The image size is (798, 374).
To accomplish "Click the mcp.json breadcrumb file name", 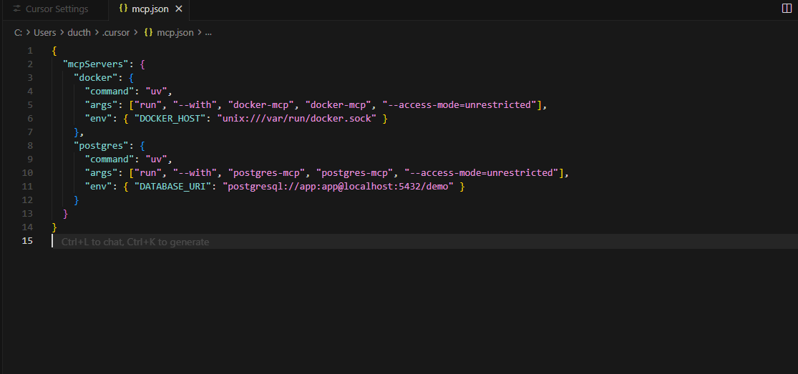I will pos(175,33).
